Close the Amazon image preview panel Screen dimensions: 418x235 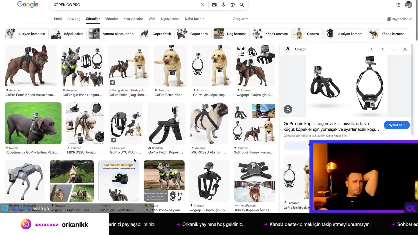[x=405, y=49]
